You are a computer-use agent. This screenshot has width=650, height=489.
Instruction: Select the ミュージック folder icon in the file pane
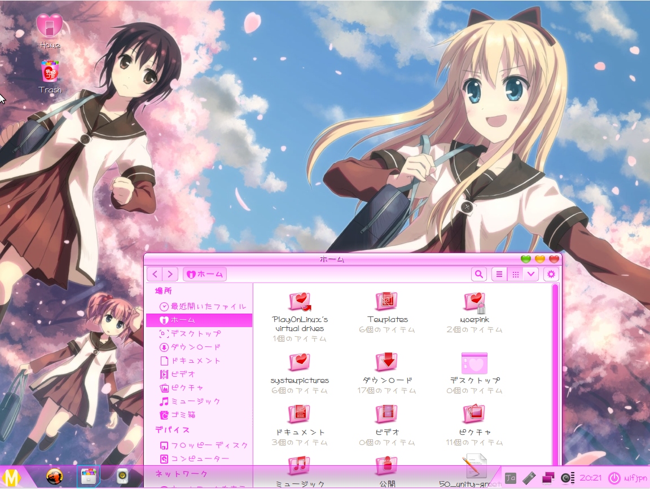(300, 466)
